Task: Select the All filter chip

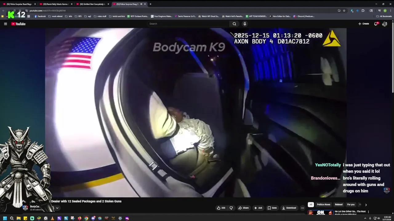Action: pos(311,204)
